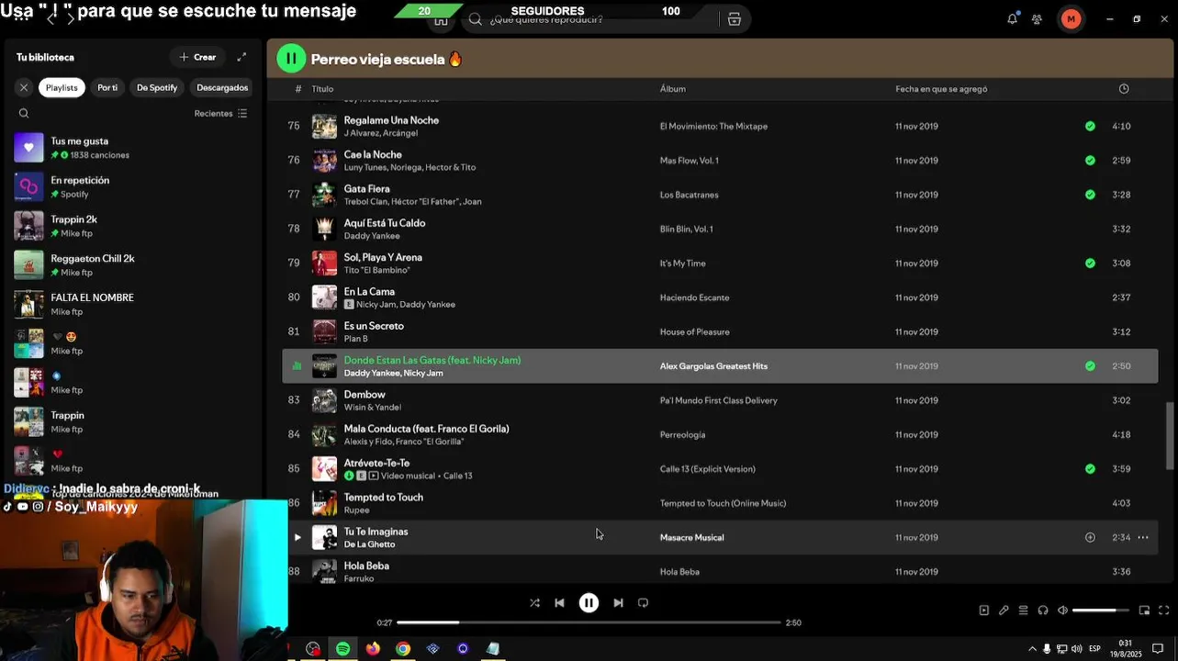Image resolution: width=1178 pixels, height=661 pixels.
Task: Open Chrome in the Windows taskbar
Action: (403, 648)
